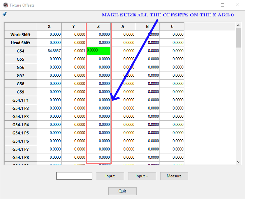Click the Measure button
Viewport: 262px width, 199px height.
pos(174,176)
